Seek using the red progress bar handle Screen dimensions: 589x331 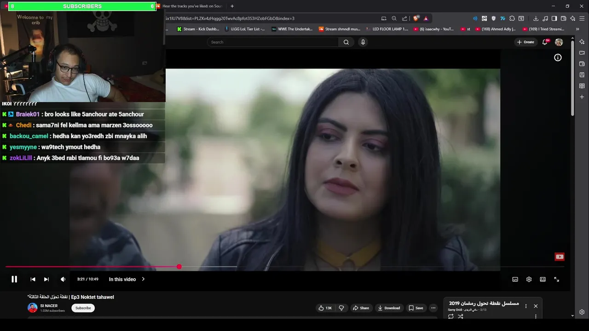179,267
